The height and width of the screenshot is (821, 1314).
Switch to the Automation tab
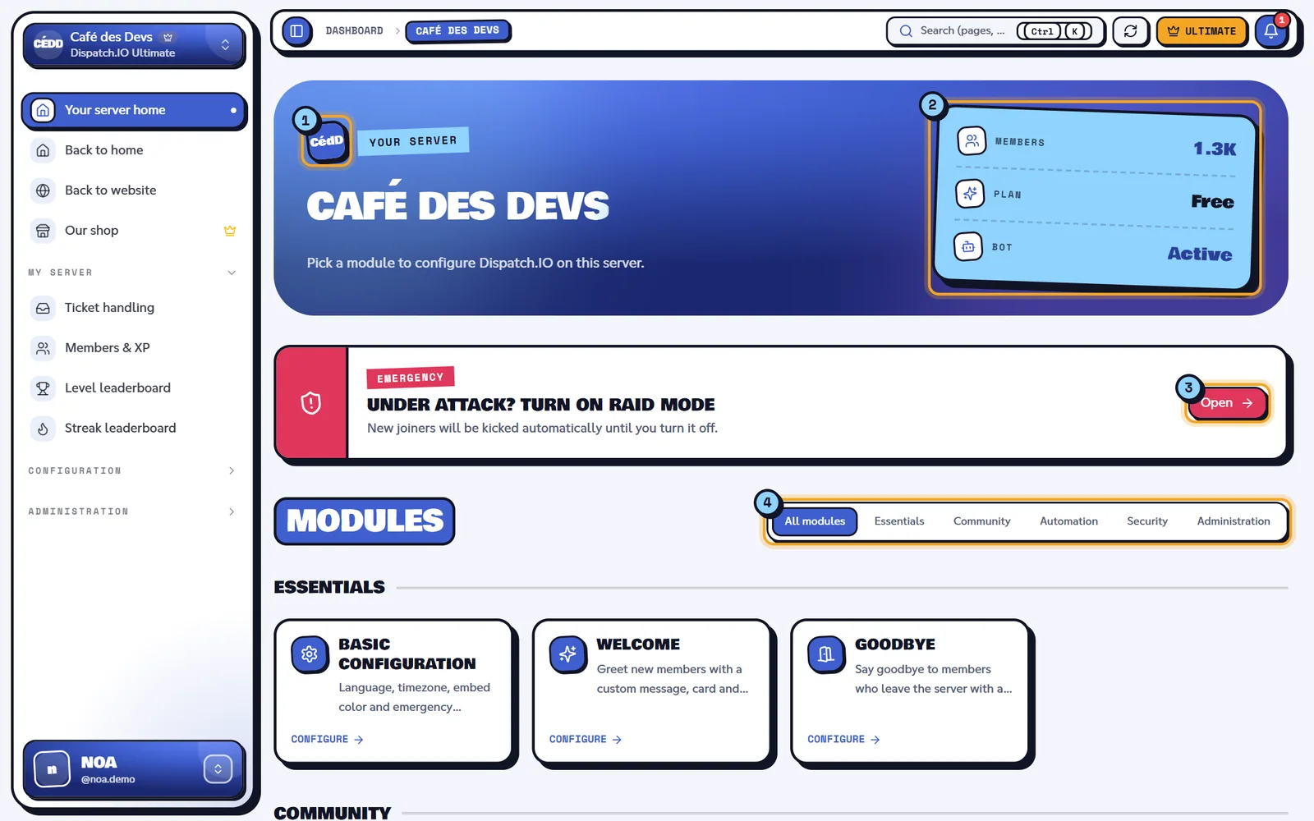[1068, 521]
